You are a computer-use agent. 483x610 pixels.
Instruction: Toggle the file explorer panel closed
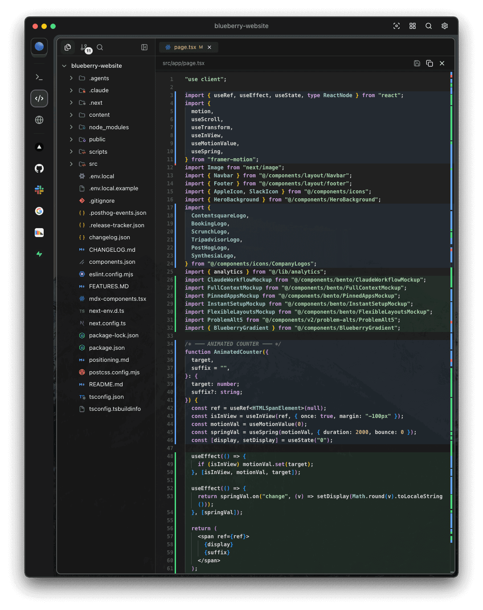click(144, 47)
